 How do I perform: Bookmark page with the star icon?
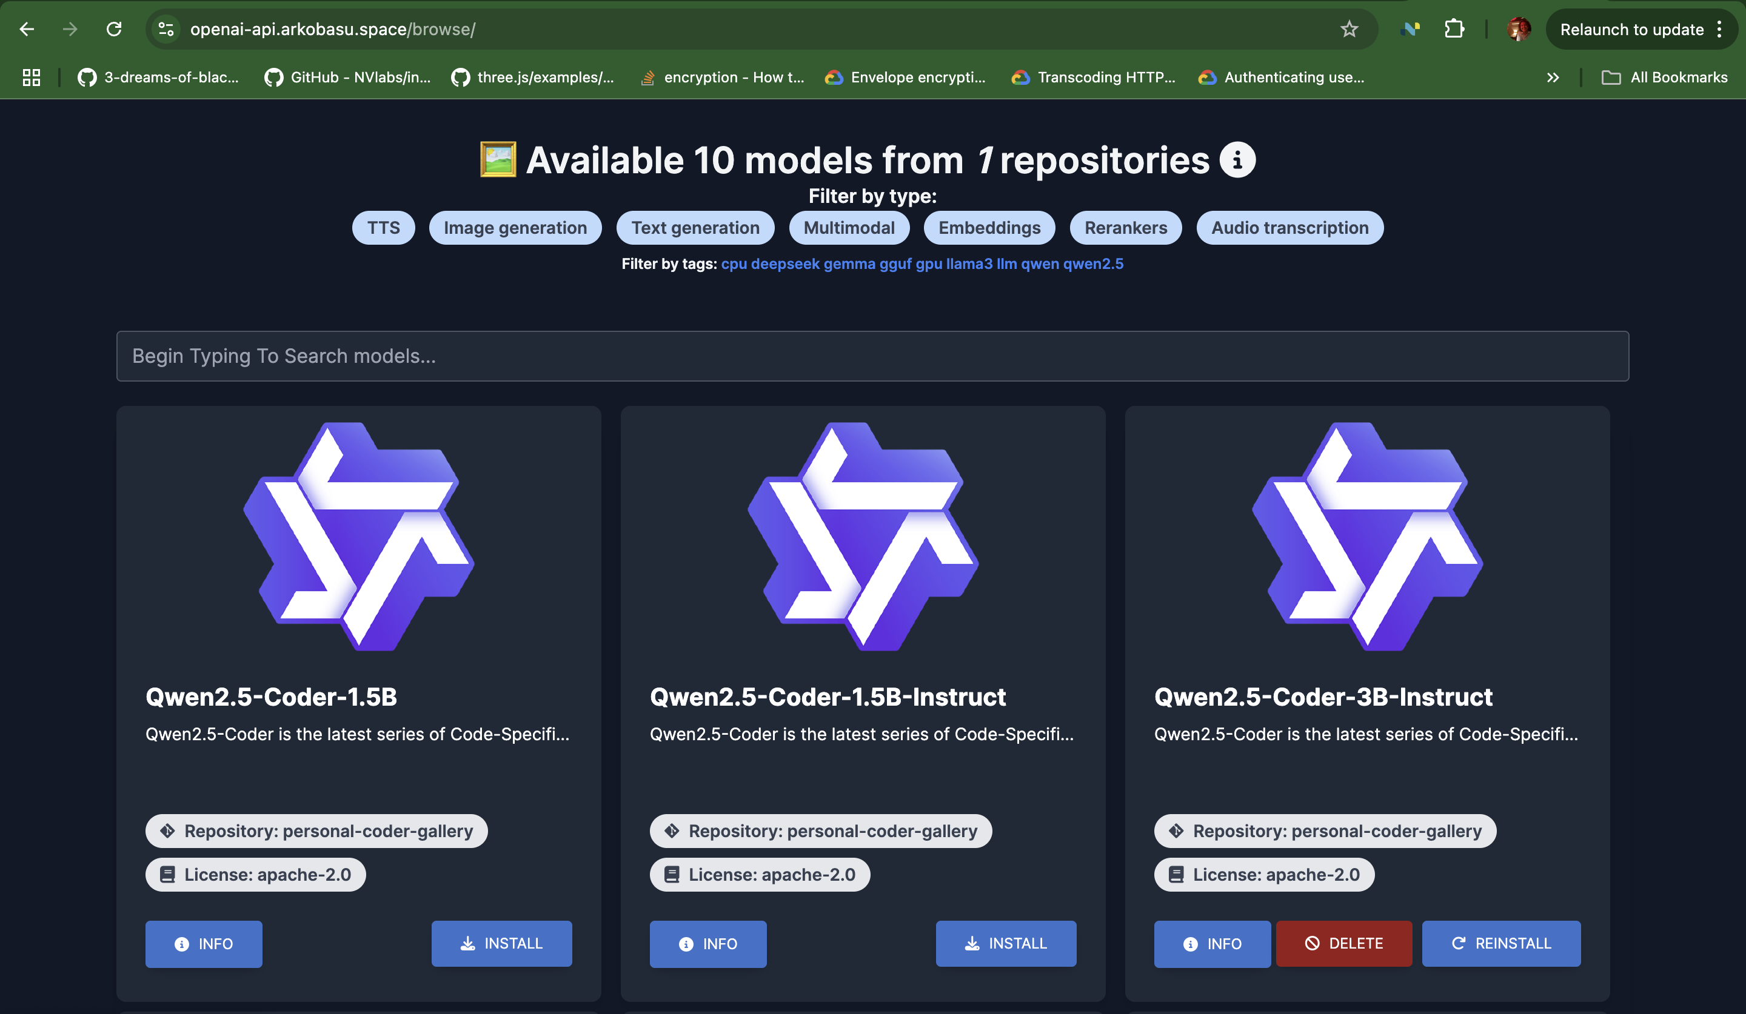point(1348,29)
